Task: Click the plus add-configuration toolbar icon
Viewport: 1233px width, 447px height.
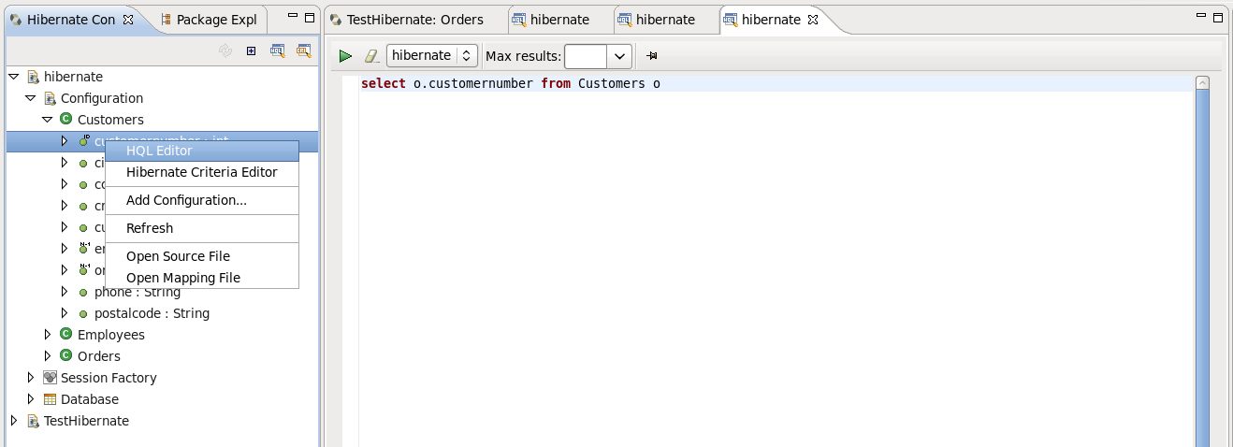Action: [251, 50]
